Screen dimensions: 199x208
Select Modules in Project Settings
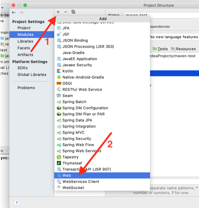click(32, 34)
